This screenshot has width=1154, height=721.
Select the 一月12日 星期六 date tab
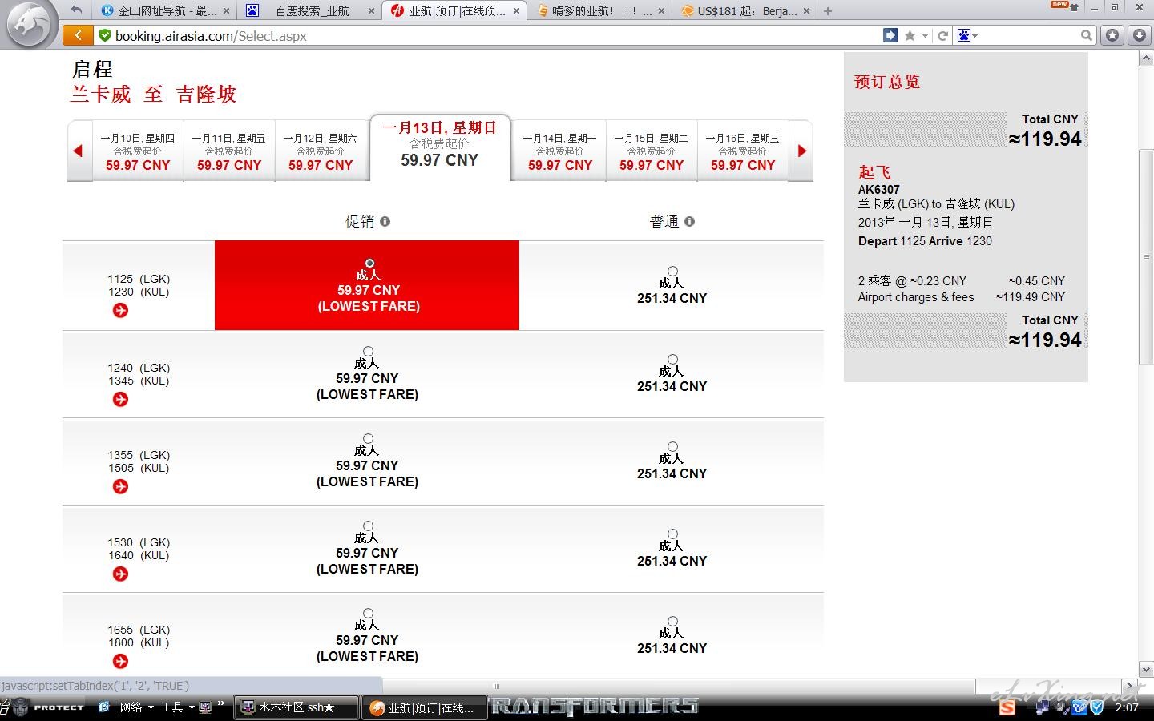pos(321,151)
